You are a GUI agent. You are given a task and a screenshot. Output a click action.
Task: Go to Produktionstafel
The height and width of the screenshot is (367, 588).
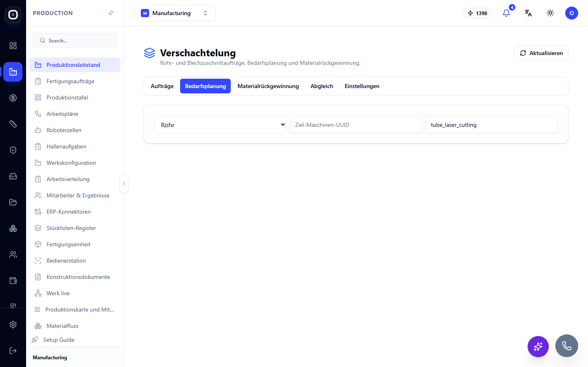coord(75,97)
